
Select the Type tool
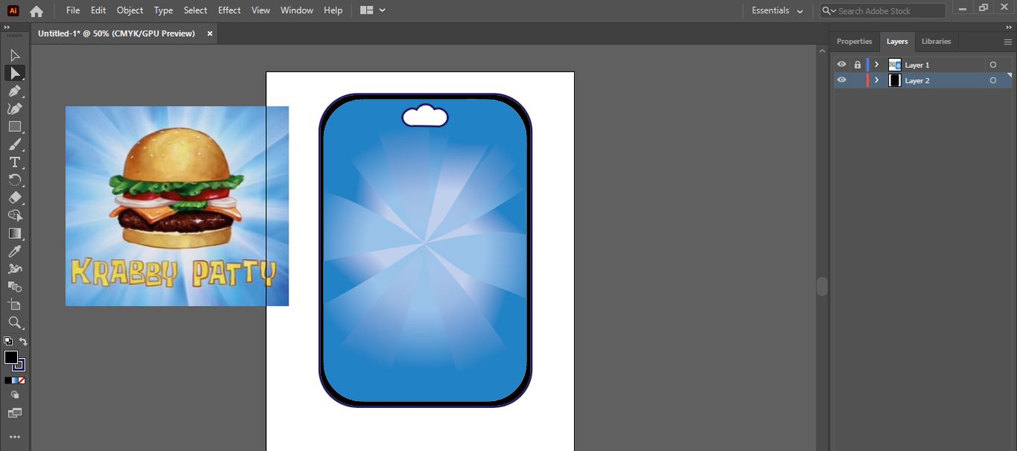[15, 162]
